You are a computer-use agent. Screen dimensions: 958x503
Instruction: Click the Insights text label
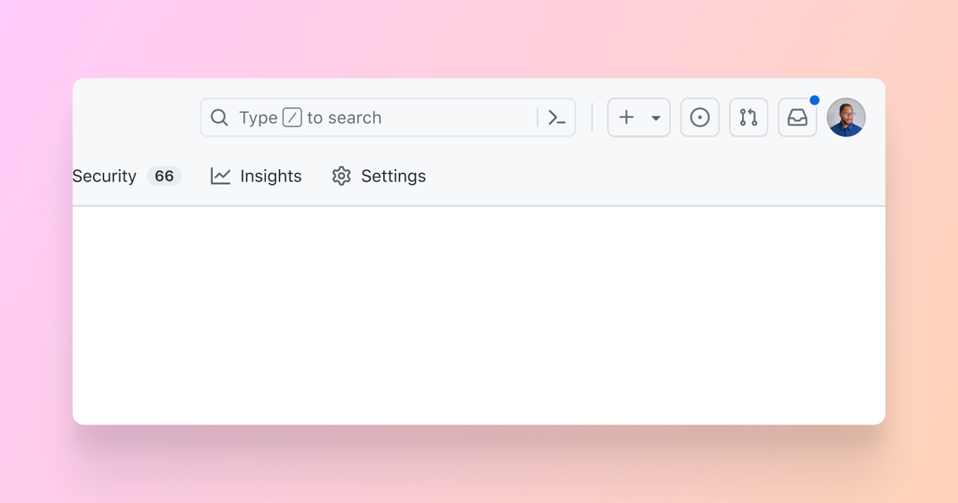tap(270, 176)
